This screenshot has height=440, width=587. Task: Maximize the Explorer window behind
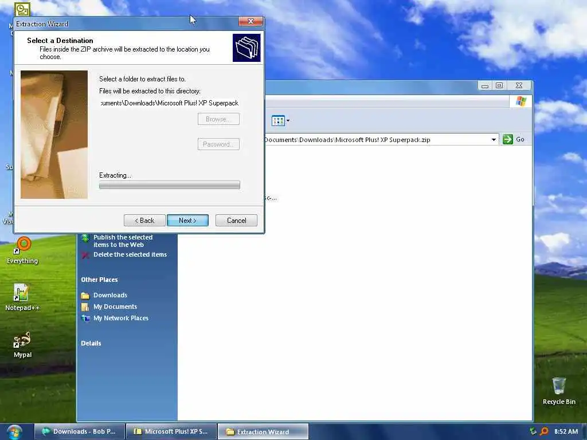(x=499, y=85)
